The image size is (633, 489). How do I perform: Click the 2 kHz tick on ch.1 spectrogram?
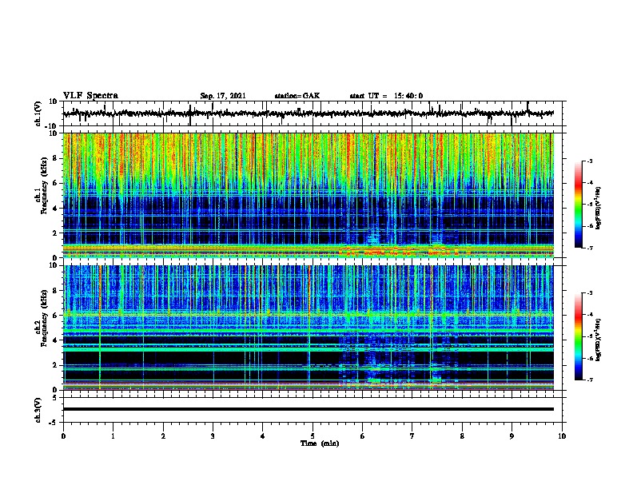click(x=55, y=233)
